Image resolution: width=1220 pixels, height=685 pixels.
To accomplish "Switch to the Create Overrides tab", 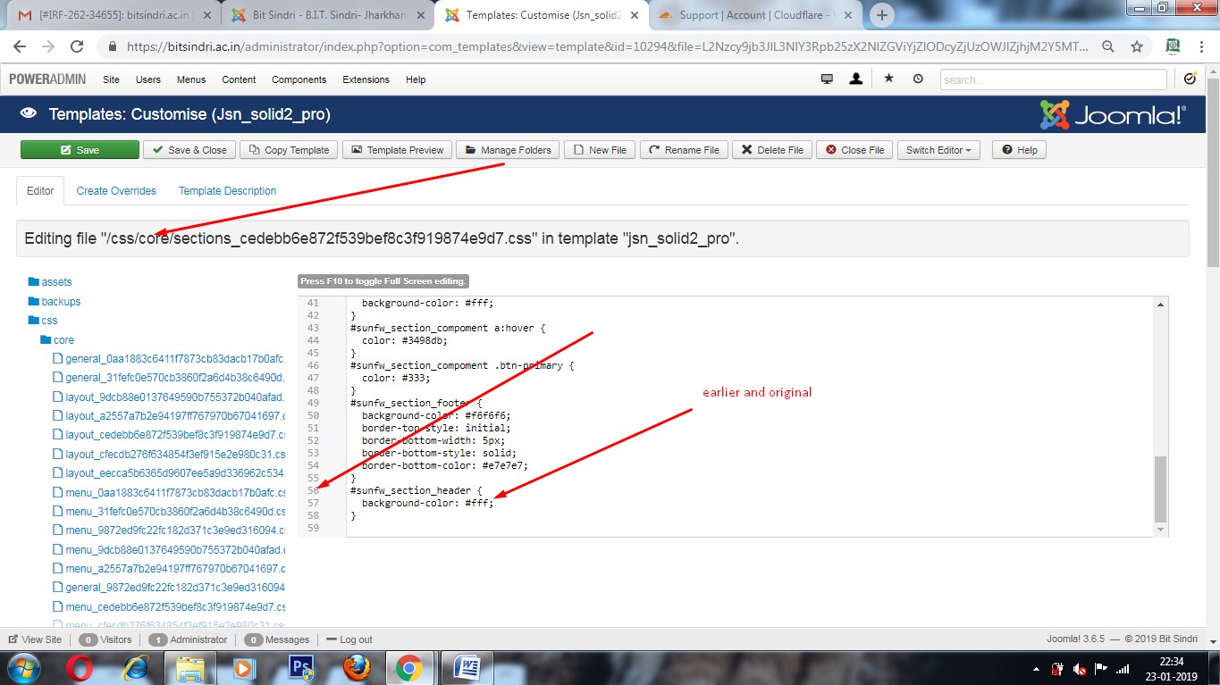I will click(116, 191).
